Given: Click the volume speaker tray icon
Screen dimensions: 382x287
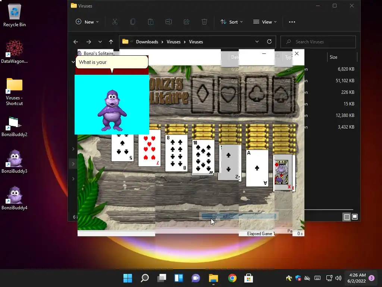Looking at the screenshot, I should point(338,278).
